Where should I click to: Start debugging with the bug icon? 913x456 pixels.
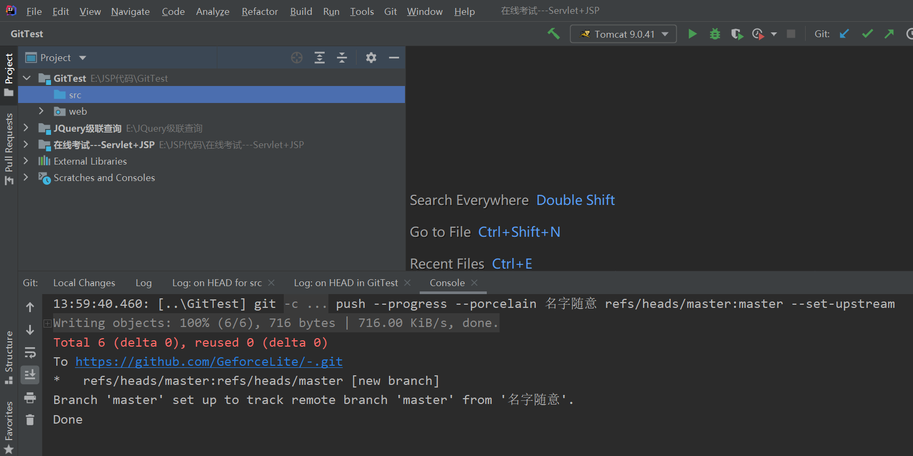(x=715, y=34)
